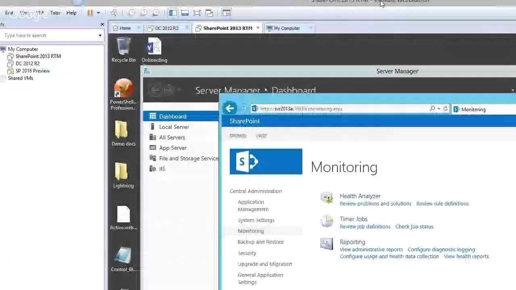Viewport: 516px width, 290px height.
Task: Select My Computer in the library tree
Action: coord(23,49)
